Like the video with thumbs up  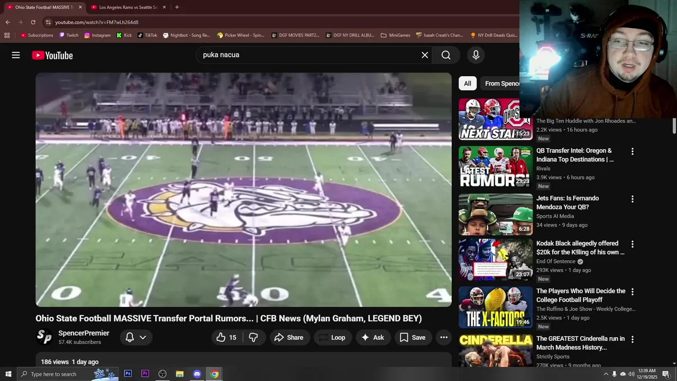point(227,337)
